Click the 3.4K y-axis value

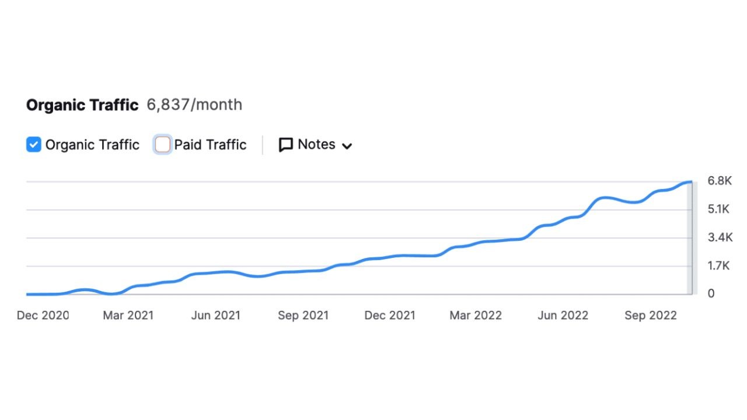(x=720, y=237)
